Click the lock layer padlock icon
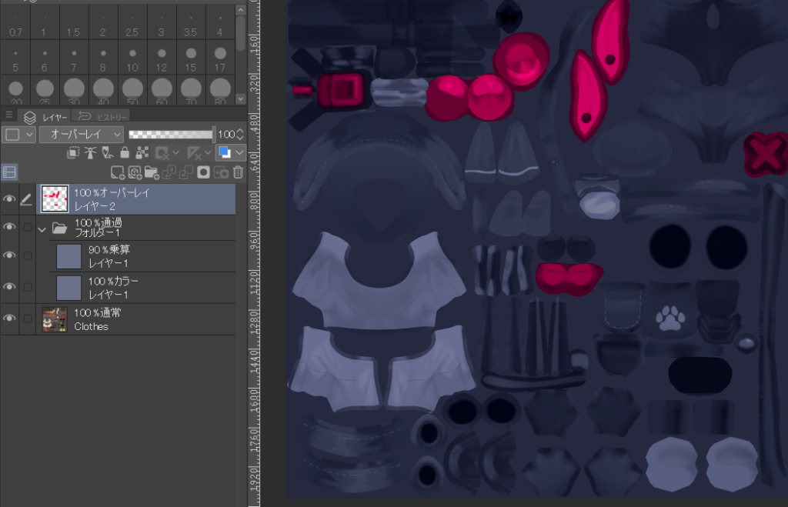 [x=125, y=153]
